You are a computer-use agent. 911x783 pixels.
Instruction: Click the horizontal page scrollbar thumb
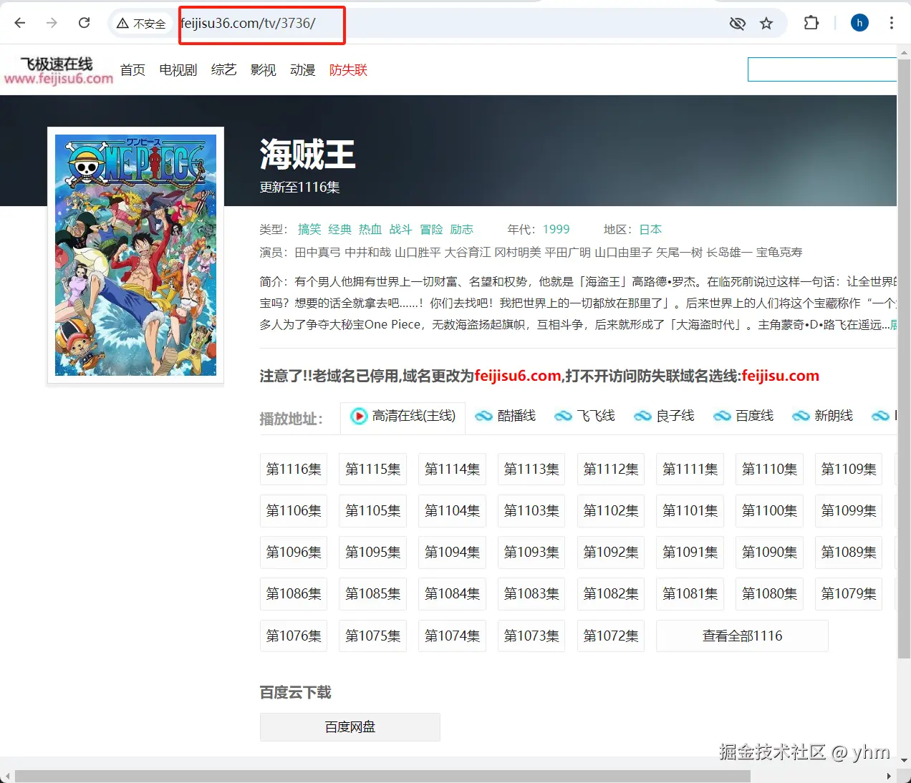click(x=382, y=777)
